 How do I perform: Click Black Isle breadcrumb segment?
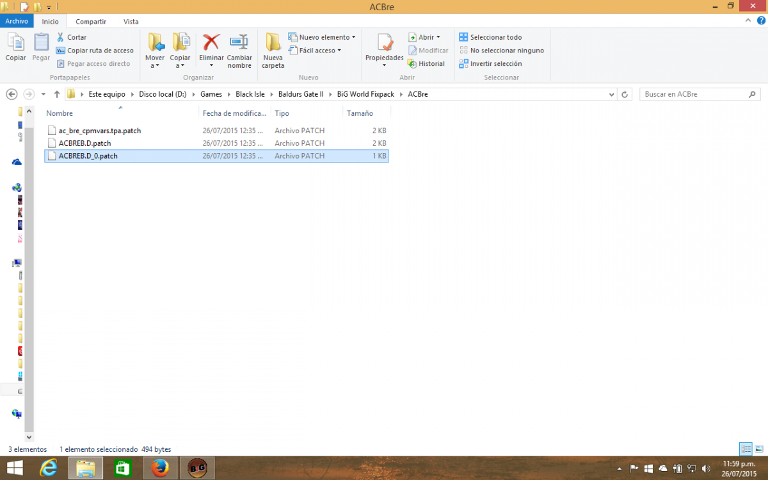coord(250,94)
